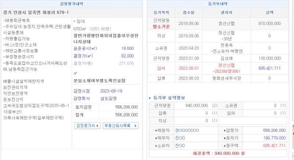Click the 등기목적 column header

pos(161,12)
